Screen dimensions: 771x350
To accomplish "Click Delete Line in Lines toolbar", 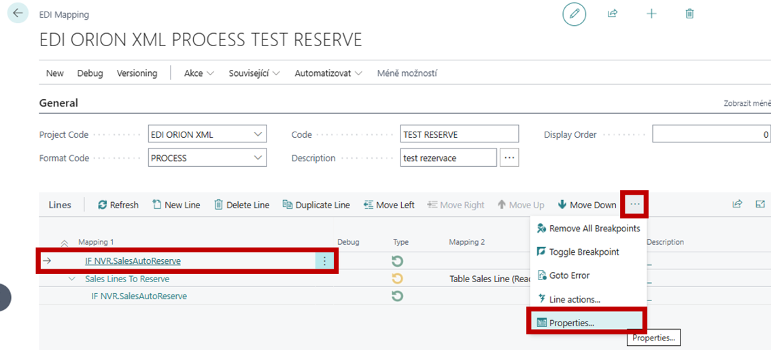I will [x=241, y=205].
